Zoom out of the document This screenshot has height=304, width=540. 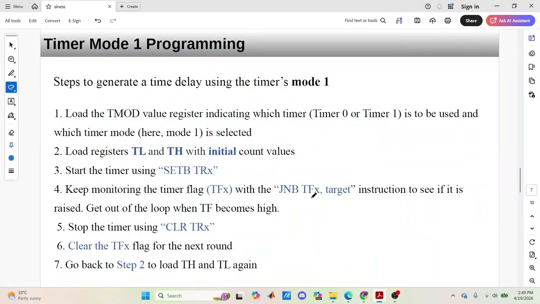(532, 281)
